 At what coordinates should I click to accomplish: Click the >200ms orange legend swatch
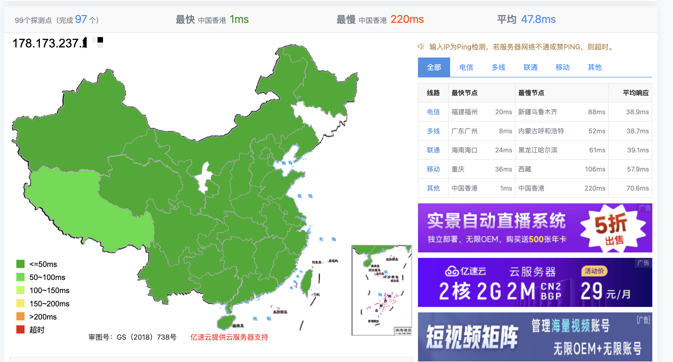click(x=20, y=316)
